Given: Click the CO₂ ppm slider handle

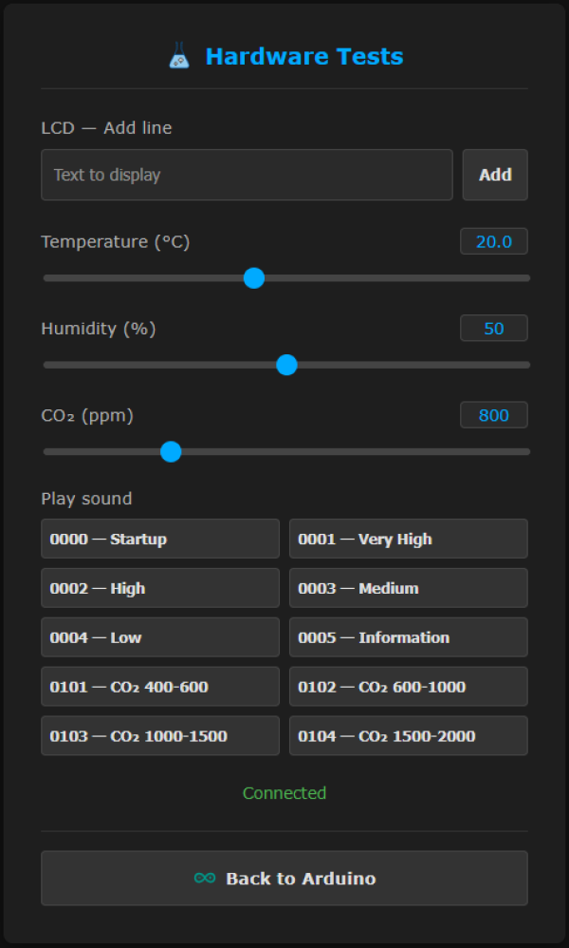Looking at the screenshot, I should 171,451.
